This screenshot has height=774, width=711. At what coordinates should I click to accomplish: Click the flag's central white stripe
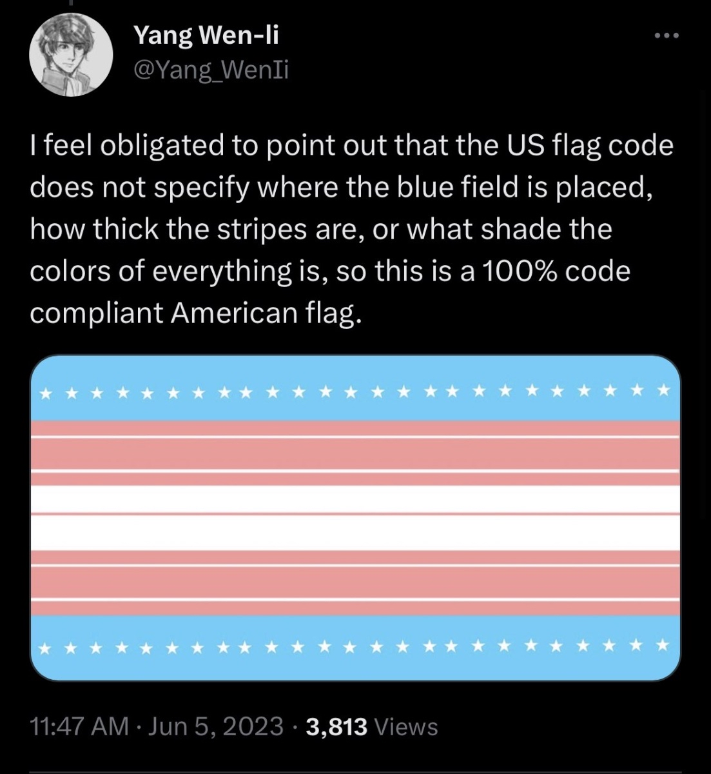(355, 518)
